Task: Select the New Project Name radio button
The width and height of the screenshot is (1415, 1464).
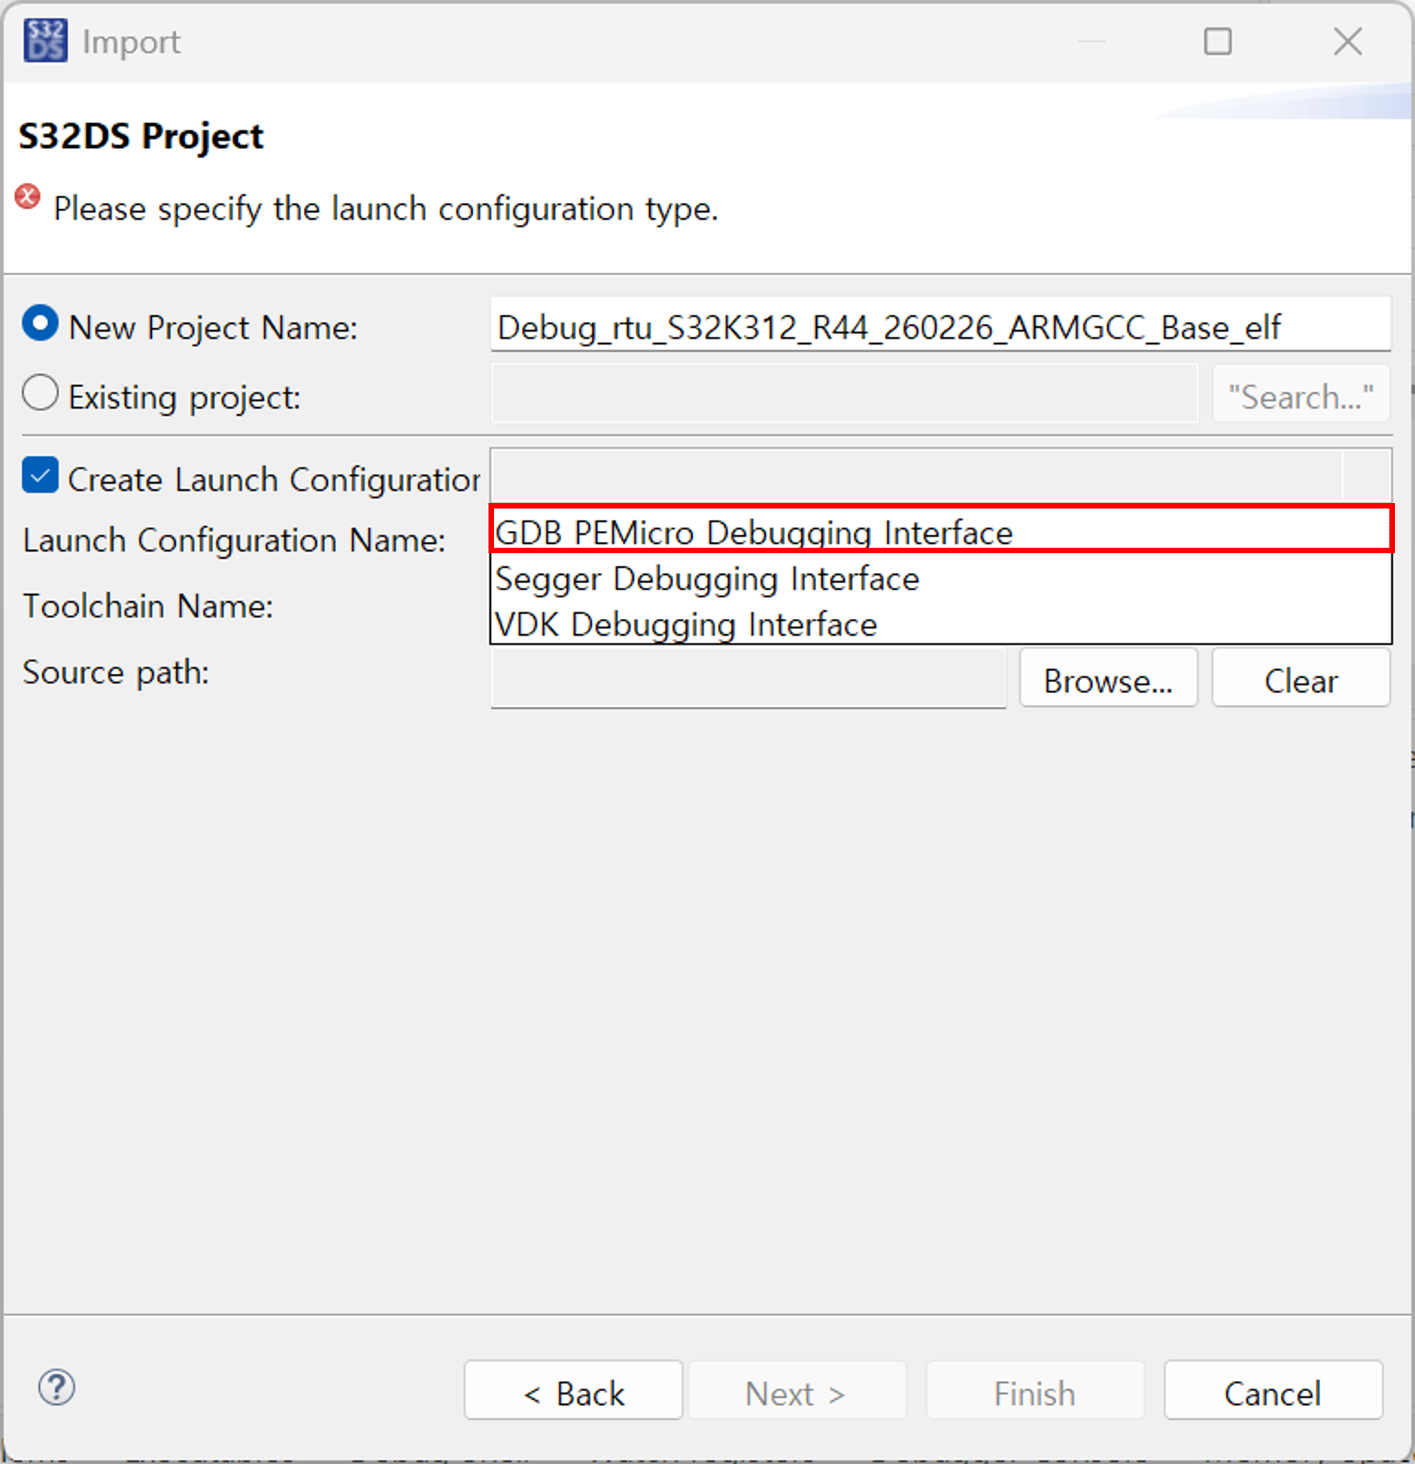Action: point(40,324)
